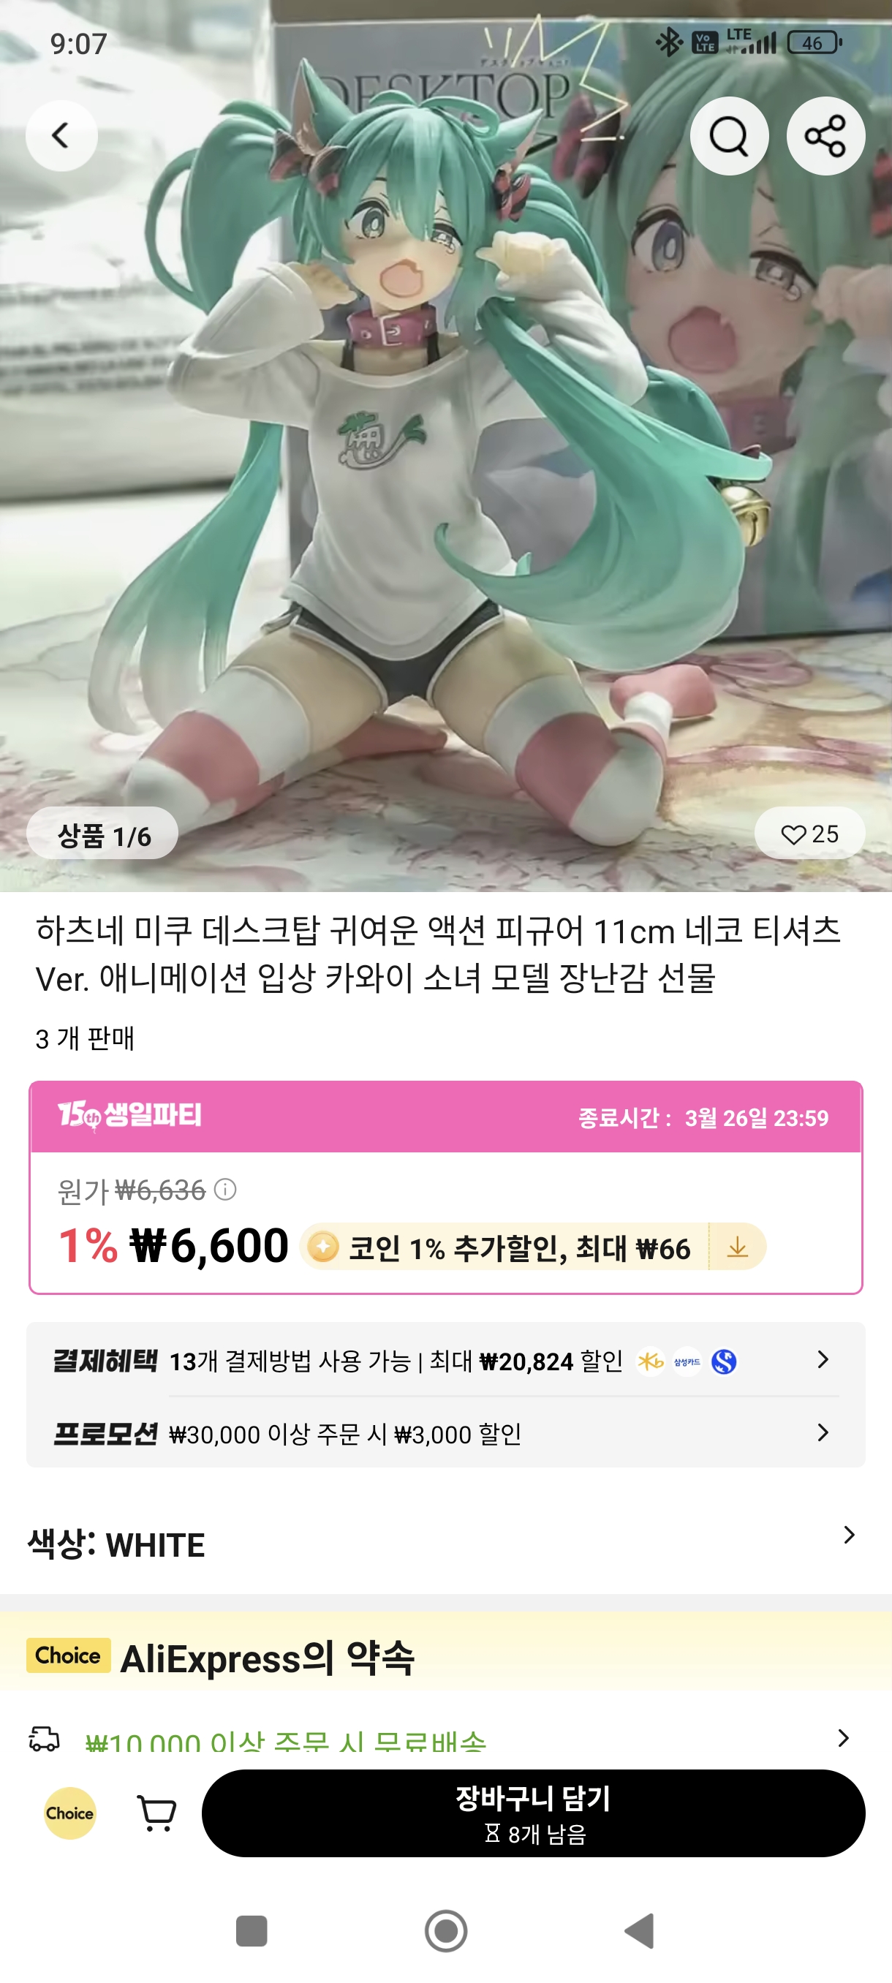The image size is (892, 1983).
Task: Expand the 프로모션 promotion row
Action: click(445, 1432)
